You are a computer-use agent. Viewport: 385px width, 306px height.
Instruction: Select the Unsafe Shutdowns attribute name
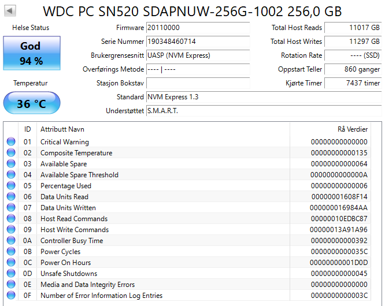coord(69,274)
